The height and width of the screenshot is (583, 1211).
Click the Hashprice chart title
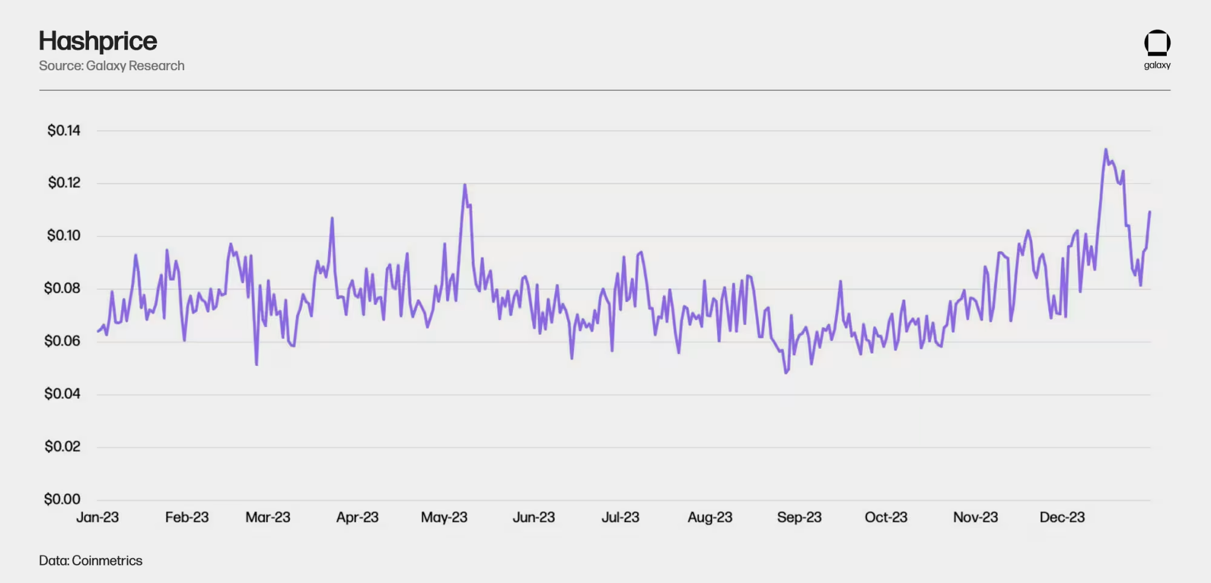pyautogui.click(x=97, y=41)
